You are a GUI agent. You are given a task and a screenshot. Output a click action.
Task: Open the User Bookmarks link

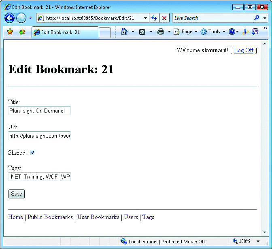[x=98, y=217]
